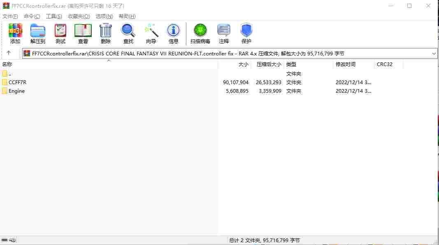Click the Engine folder icon

tap(5, 91)
